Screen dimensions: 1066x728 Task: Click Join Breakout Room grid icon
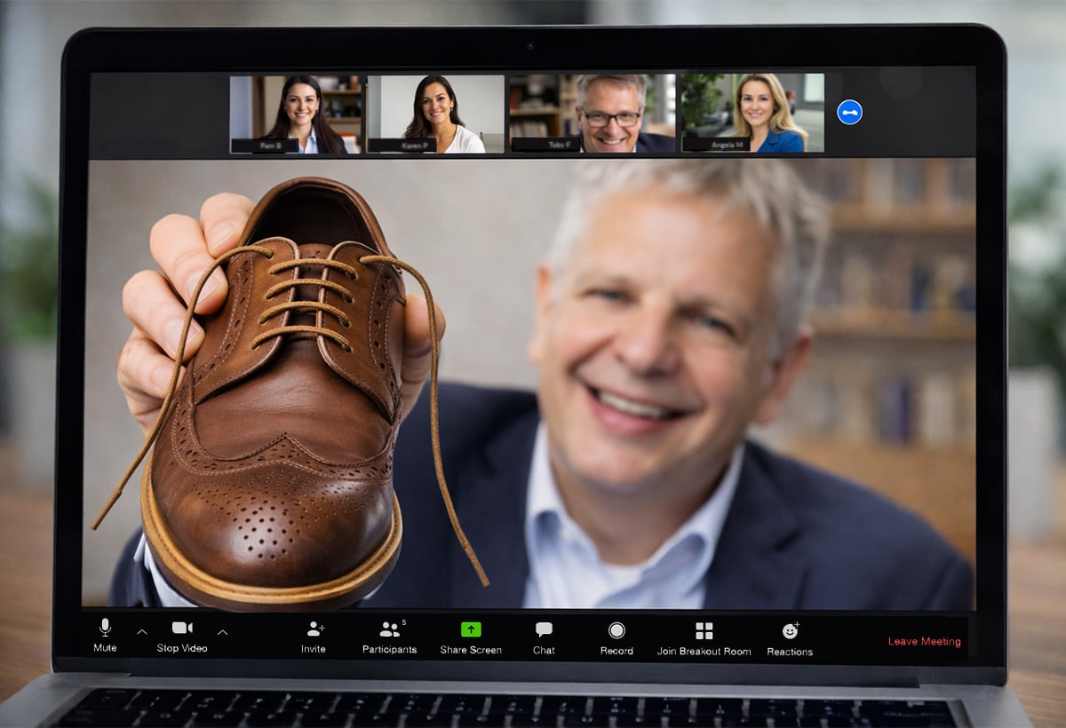[704, 630]
